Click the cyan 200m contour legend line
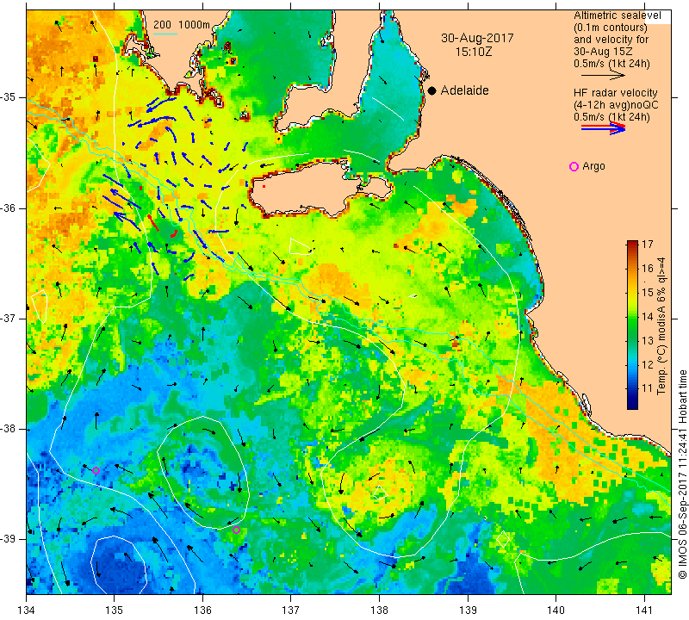This screenshot has height=620, width=689. 164,34
